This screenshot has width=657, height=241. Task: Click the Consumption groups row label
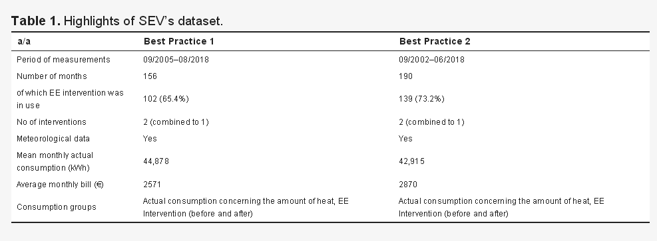[57, 207]
